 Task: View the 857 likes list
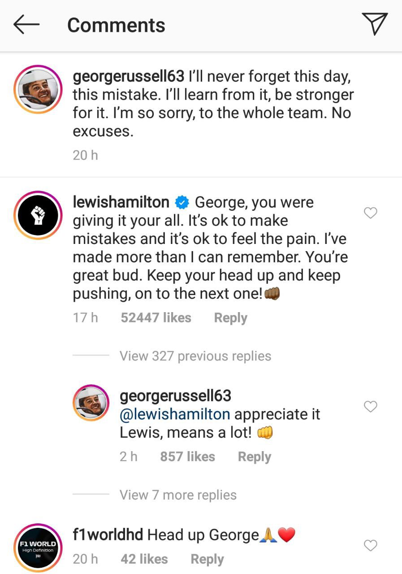point(187,457)
